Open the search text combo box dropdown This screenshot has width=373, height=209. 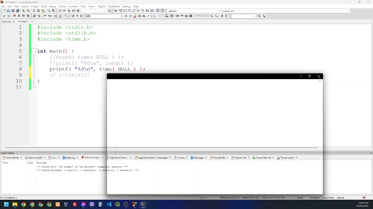[x=120, y=16]
